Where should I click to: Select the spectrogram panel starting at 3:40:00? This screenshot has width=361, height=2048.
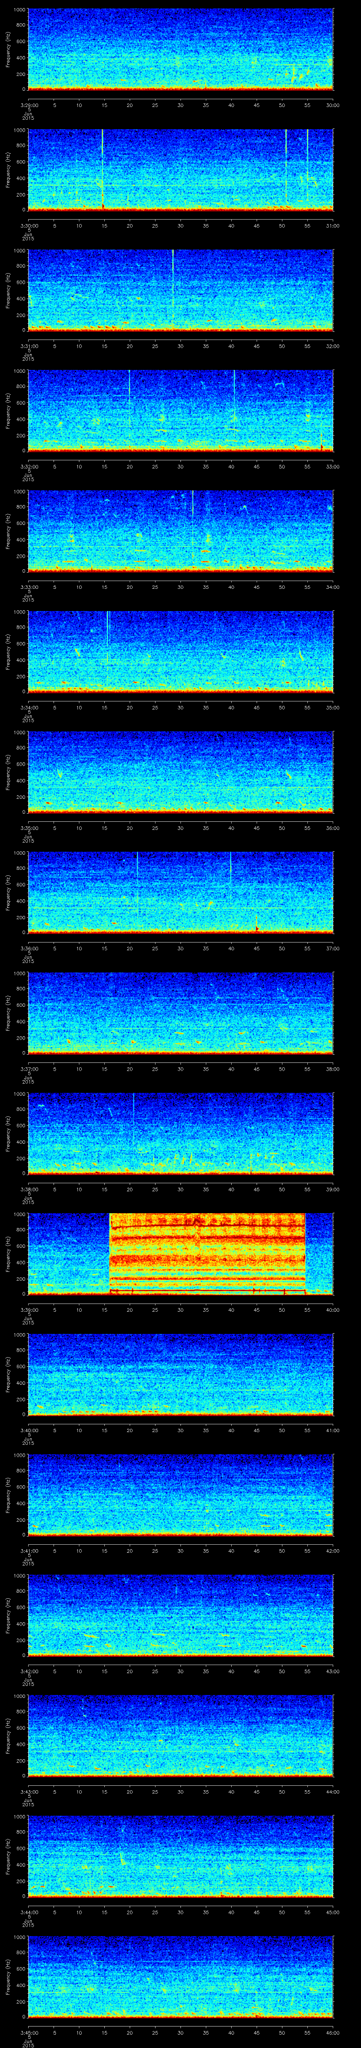coord(181,1374)
